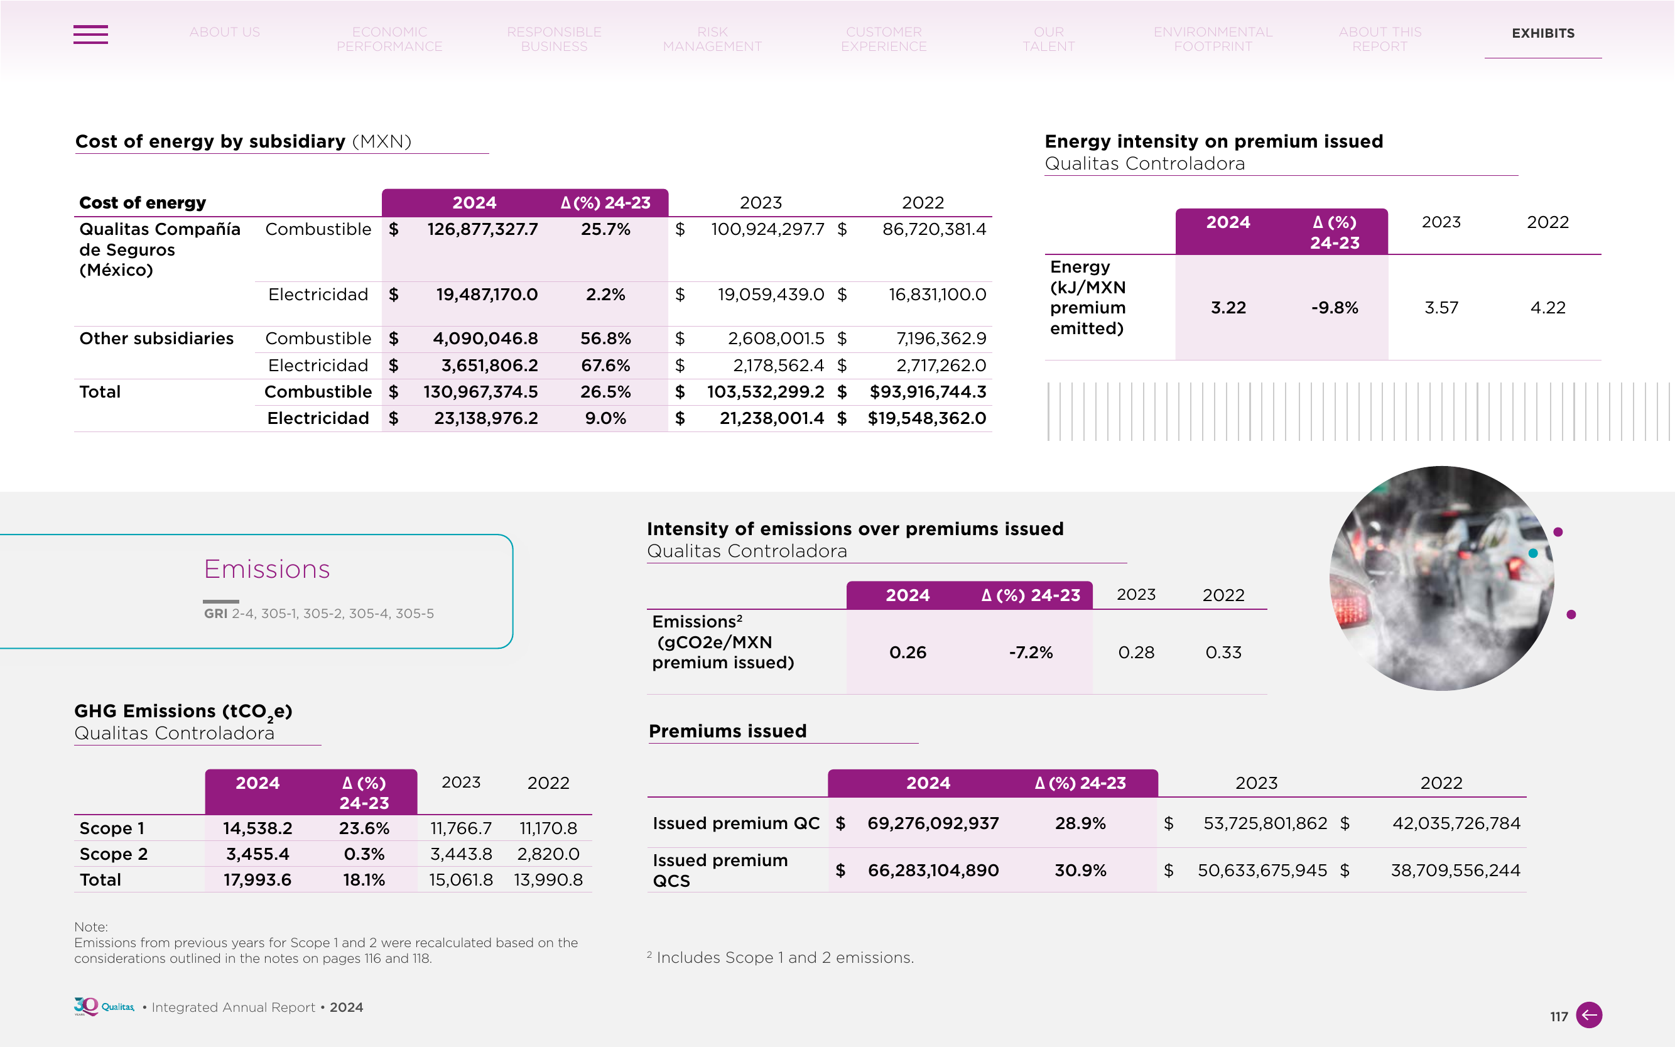Click total electricity 23,138,976.2 value
This screenshot has width=1675, height=1047.
(485, 418)
